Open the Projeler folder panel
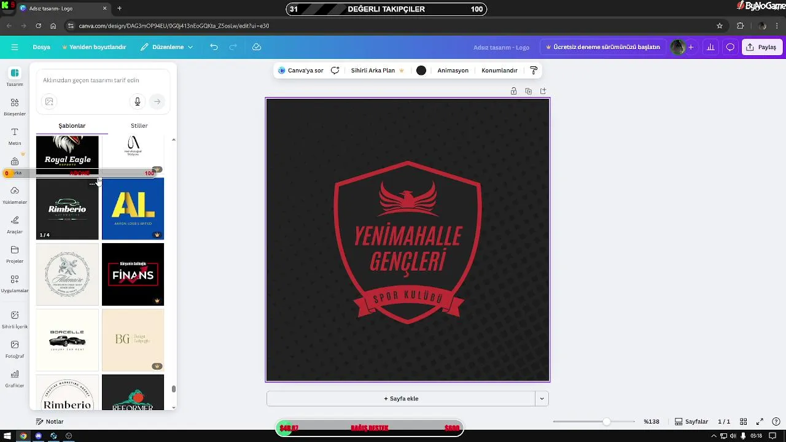Viewport: 786px width, 442px height. (x=15, y=254)
